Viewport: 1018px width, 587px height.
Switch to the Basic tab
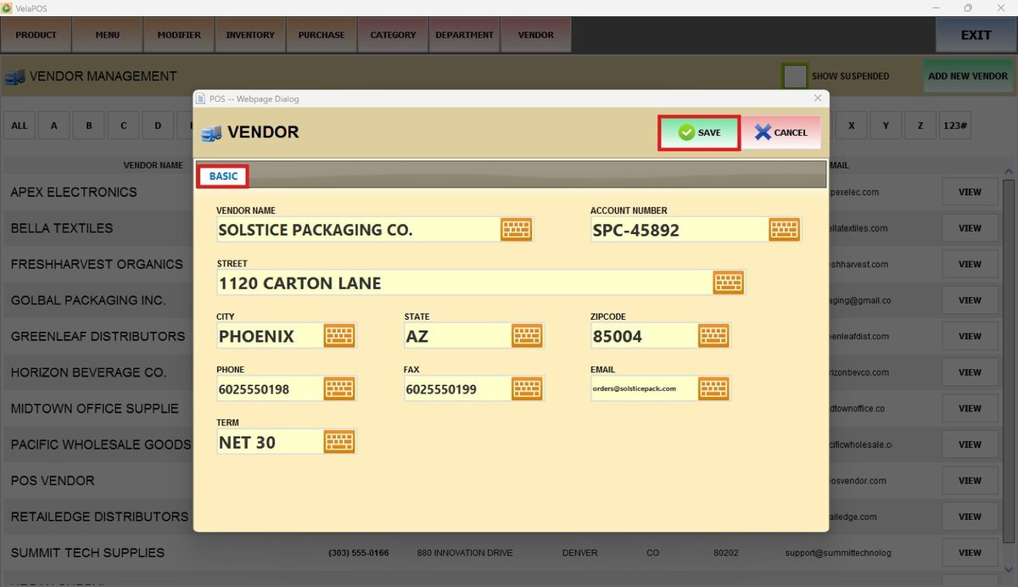(x=223, y=176)
